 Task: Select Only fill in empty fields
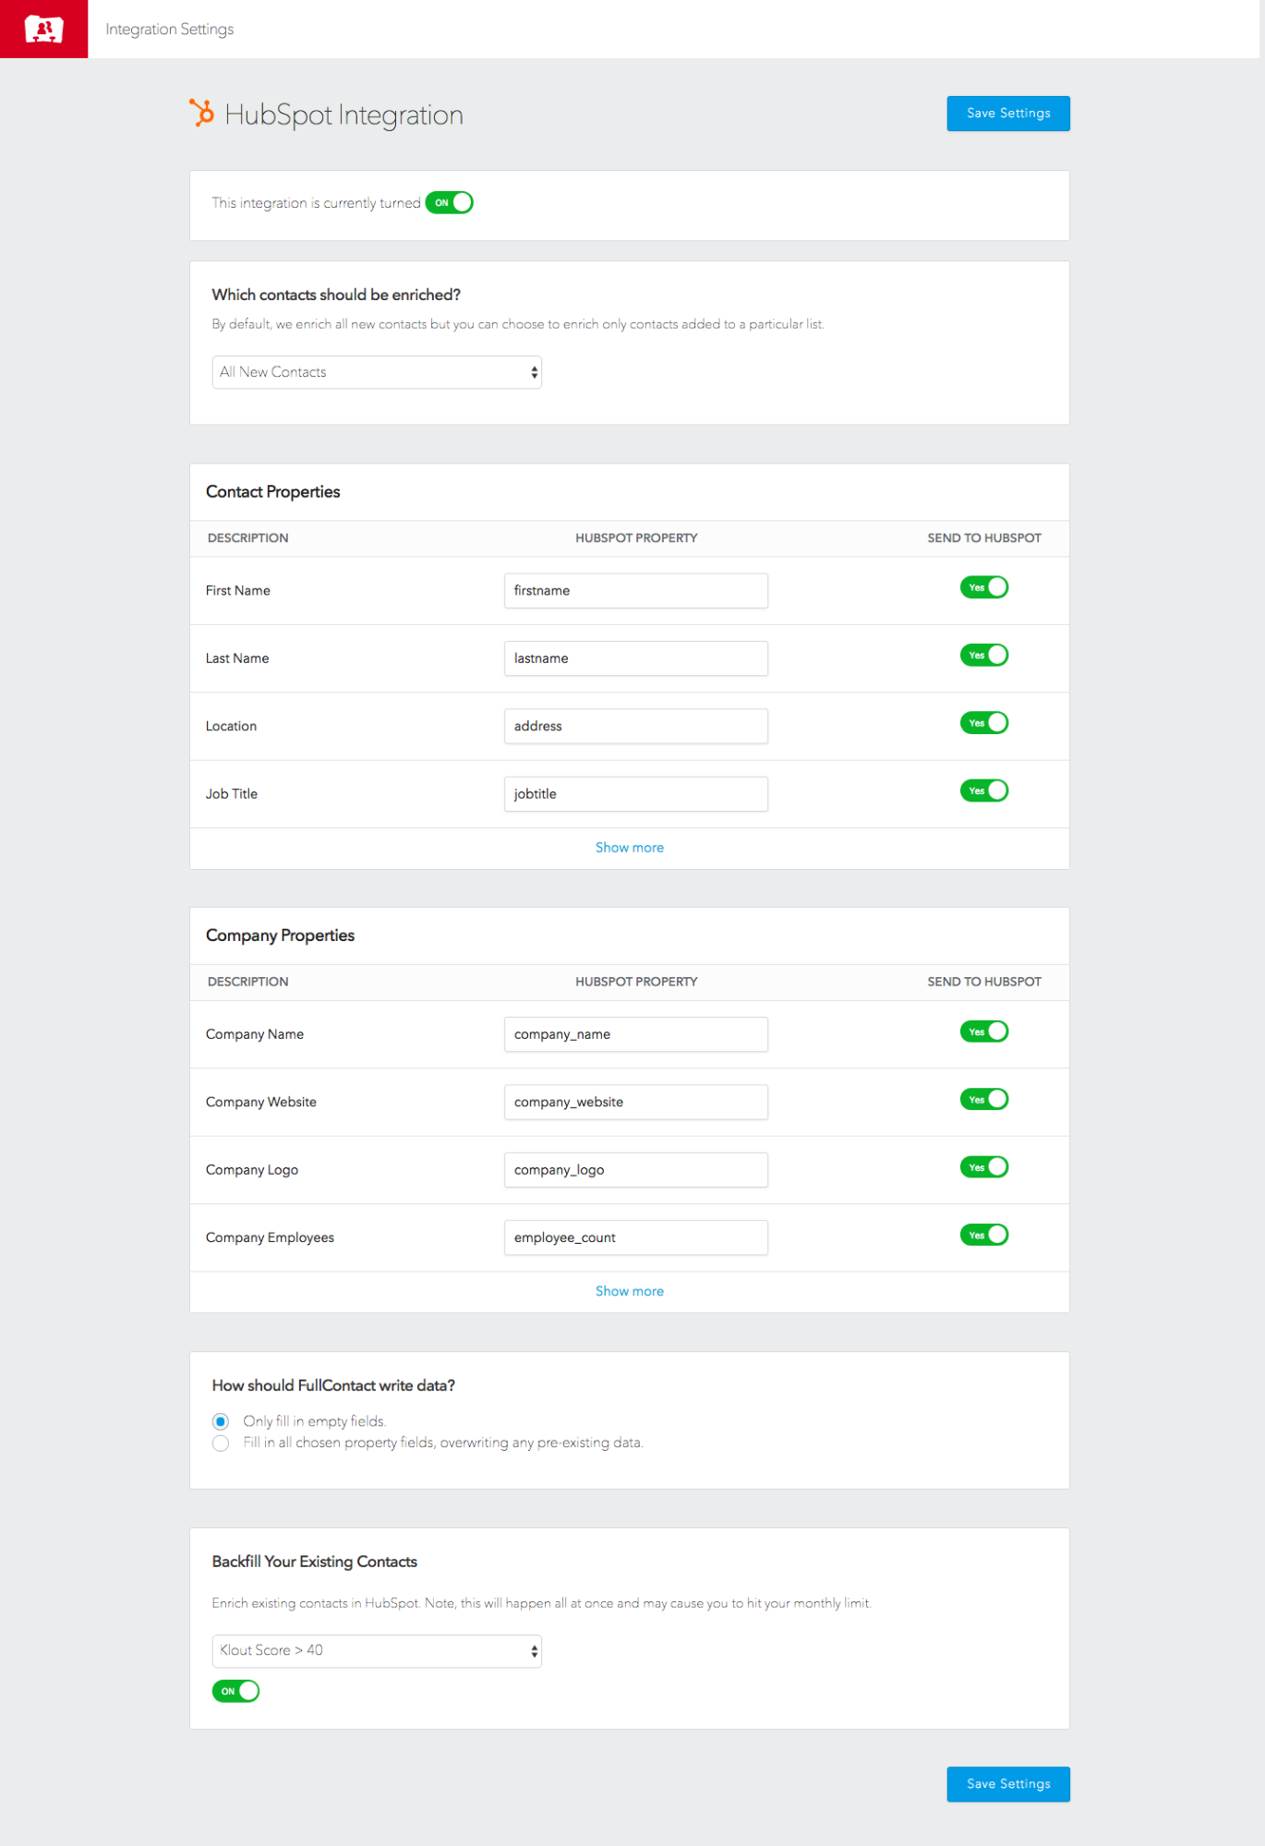[221, 1422]
